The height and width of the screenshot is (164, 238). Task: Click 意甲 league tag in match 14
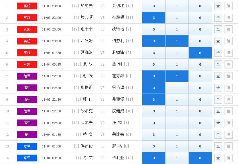[x=27, y=158]
